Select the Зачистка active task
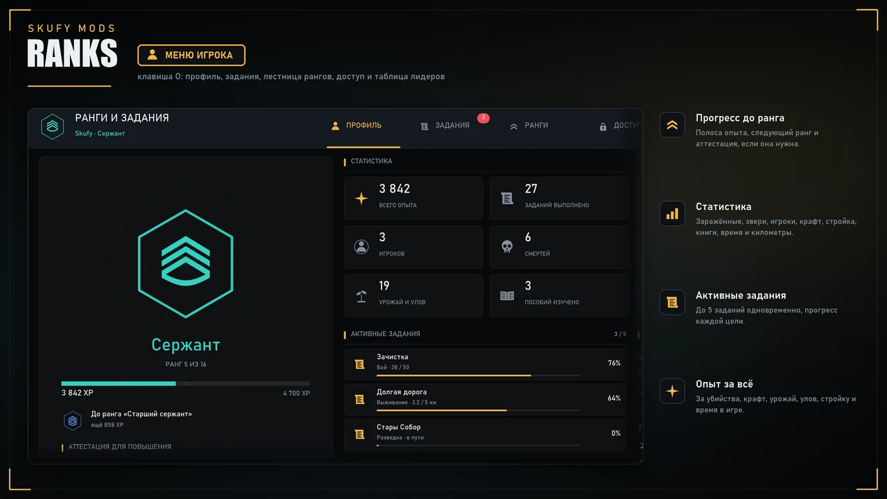Screen dimensions: 887x499 [x=485, y=364]
